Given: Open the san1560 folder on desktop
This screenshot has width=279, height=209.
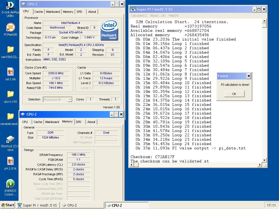Looking at the screenshot, I should click(10, 50).
